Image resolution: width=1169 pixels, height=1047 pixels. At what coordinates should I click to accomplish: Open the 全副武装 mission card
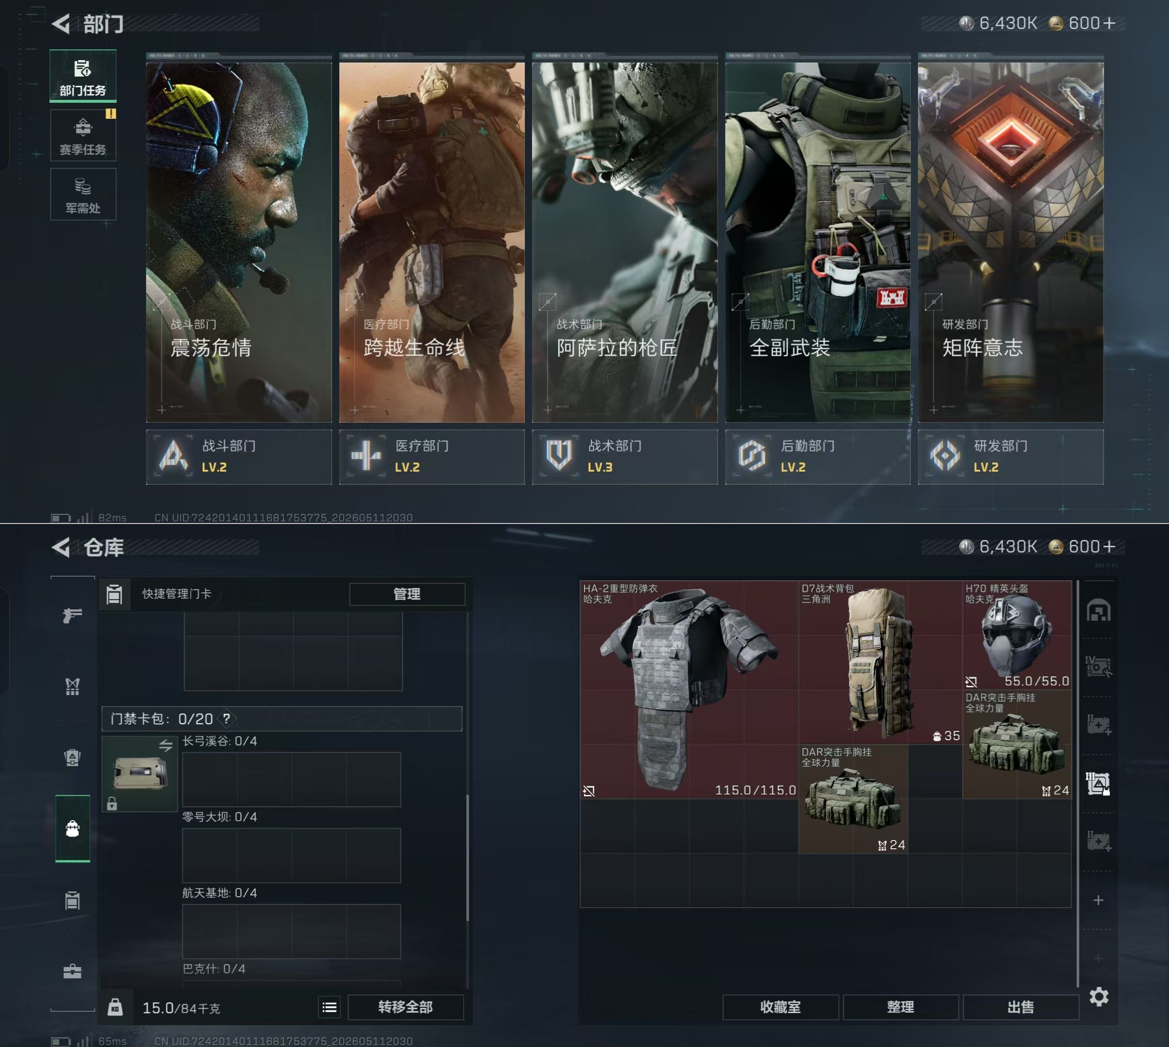pyautogui.click(x=818, y=241)
